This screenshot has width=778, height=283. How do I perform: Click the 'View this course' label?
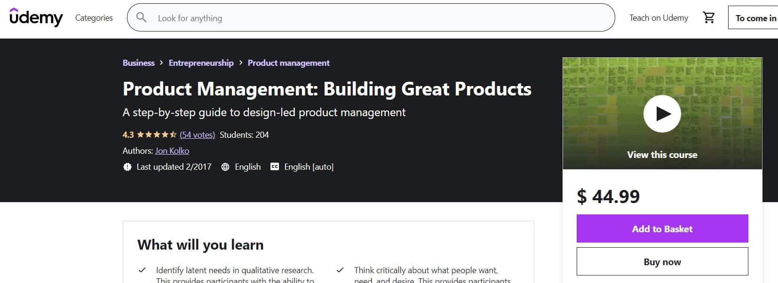pyautogui.click(x=662, y=155)
